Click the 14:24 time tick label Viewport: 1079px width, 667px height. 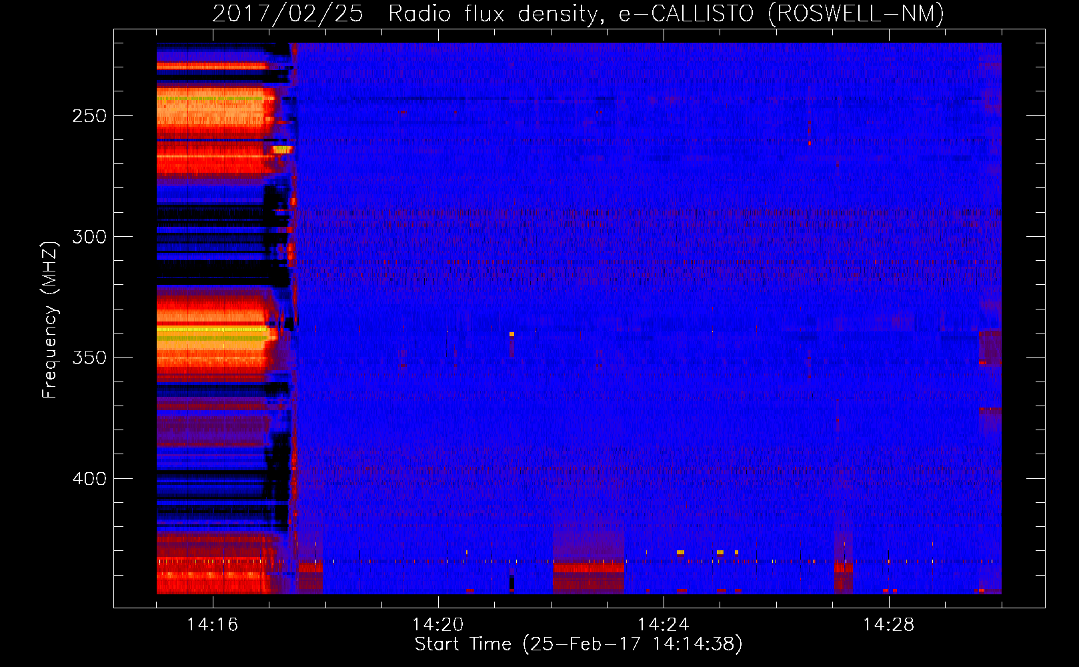(x=663, y=624)
